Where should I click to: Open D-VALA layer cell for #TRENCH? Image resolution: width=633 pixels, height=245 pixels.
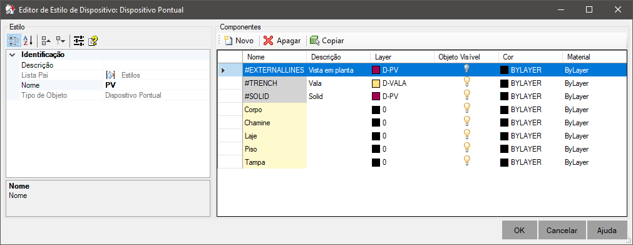(403, 83)
